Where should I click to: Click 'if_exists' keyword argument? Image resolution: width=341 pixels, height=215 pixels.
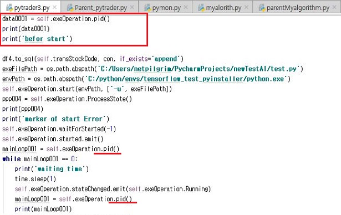click(134, 59)
